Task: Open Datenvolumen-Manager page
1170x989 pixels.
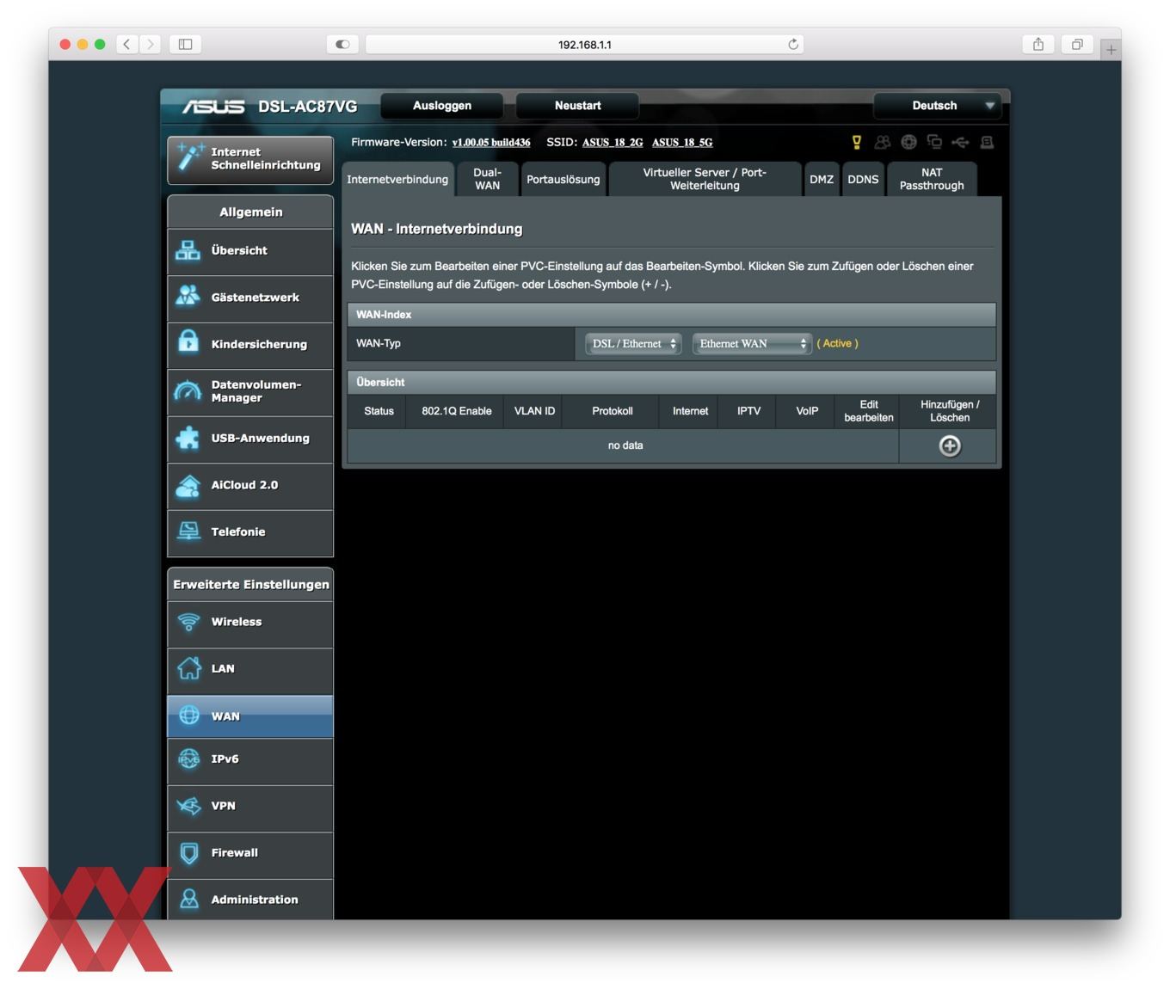Action: (x=250, y=391)
